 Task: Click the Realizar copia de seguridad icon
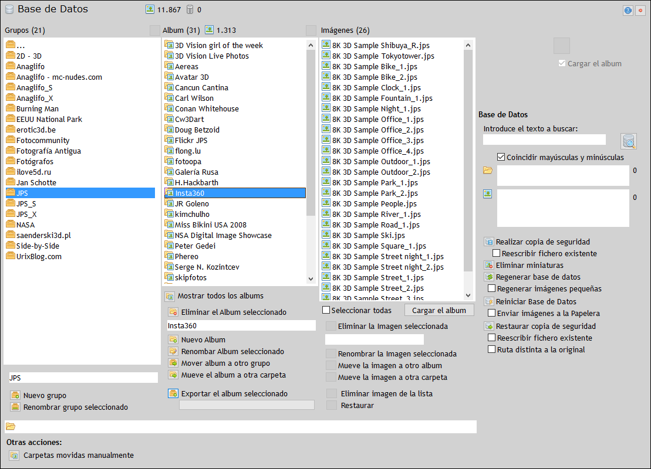(x=489, y=242)
